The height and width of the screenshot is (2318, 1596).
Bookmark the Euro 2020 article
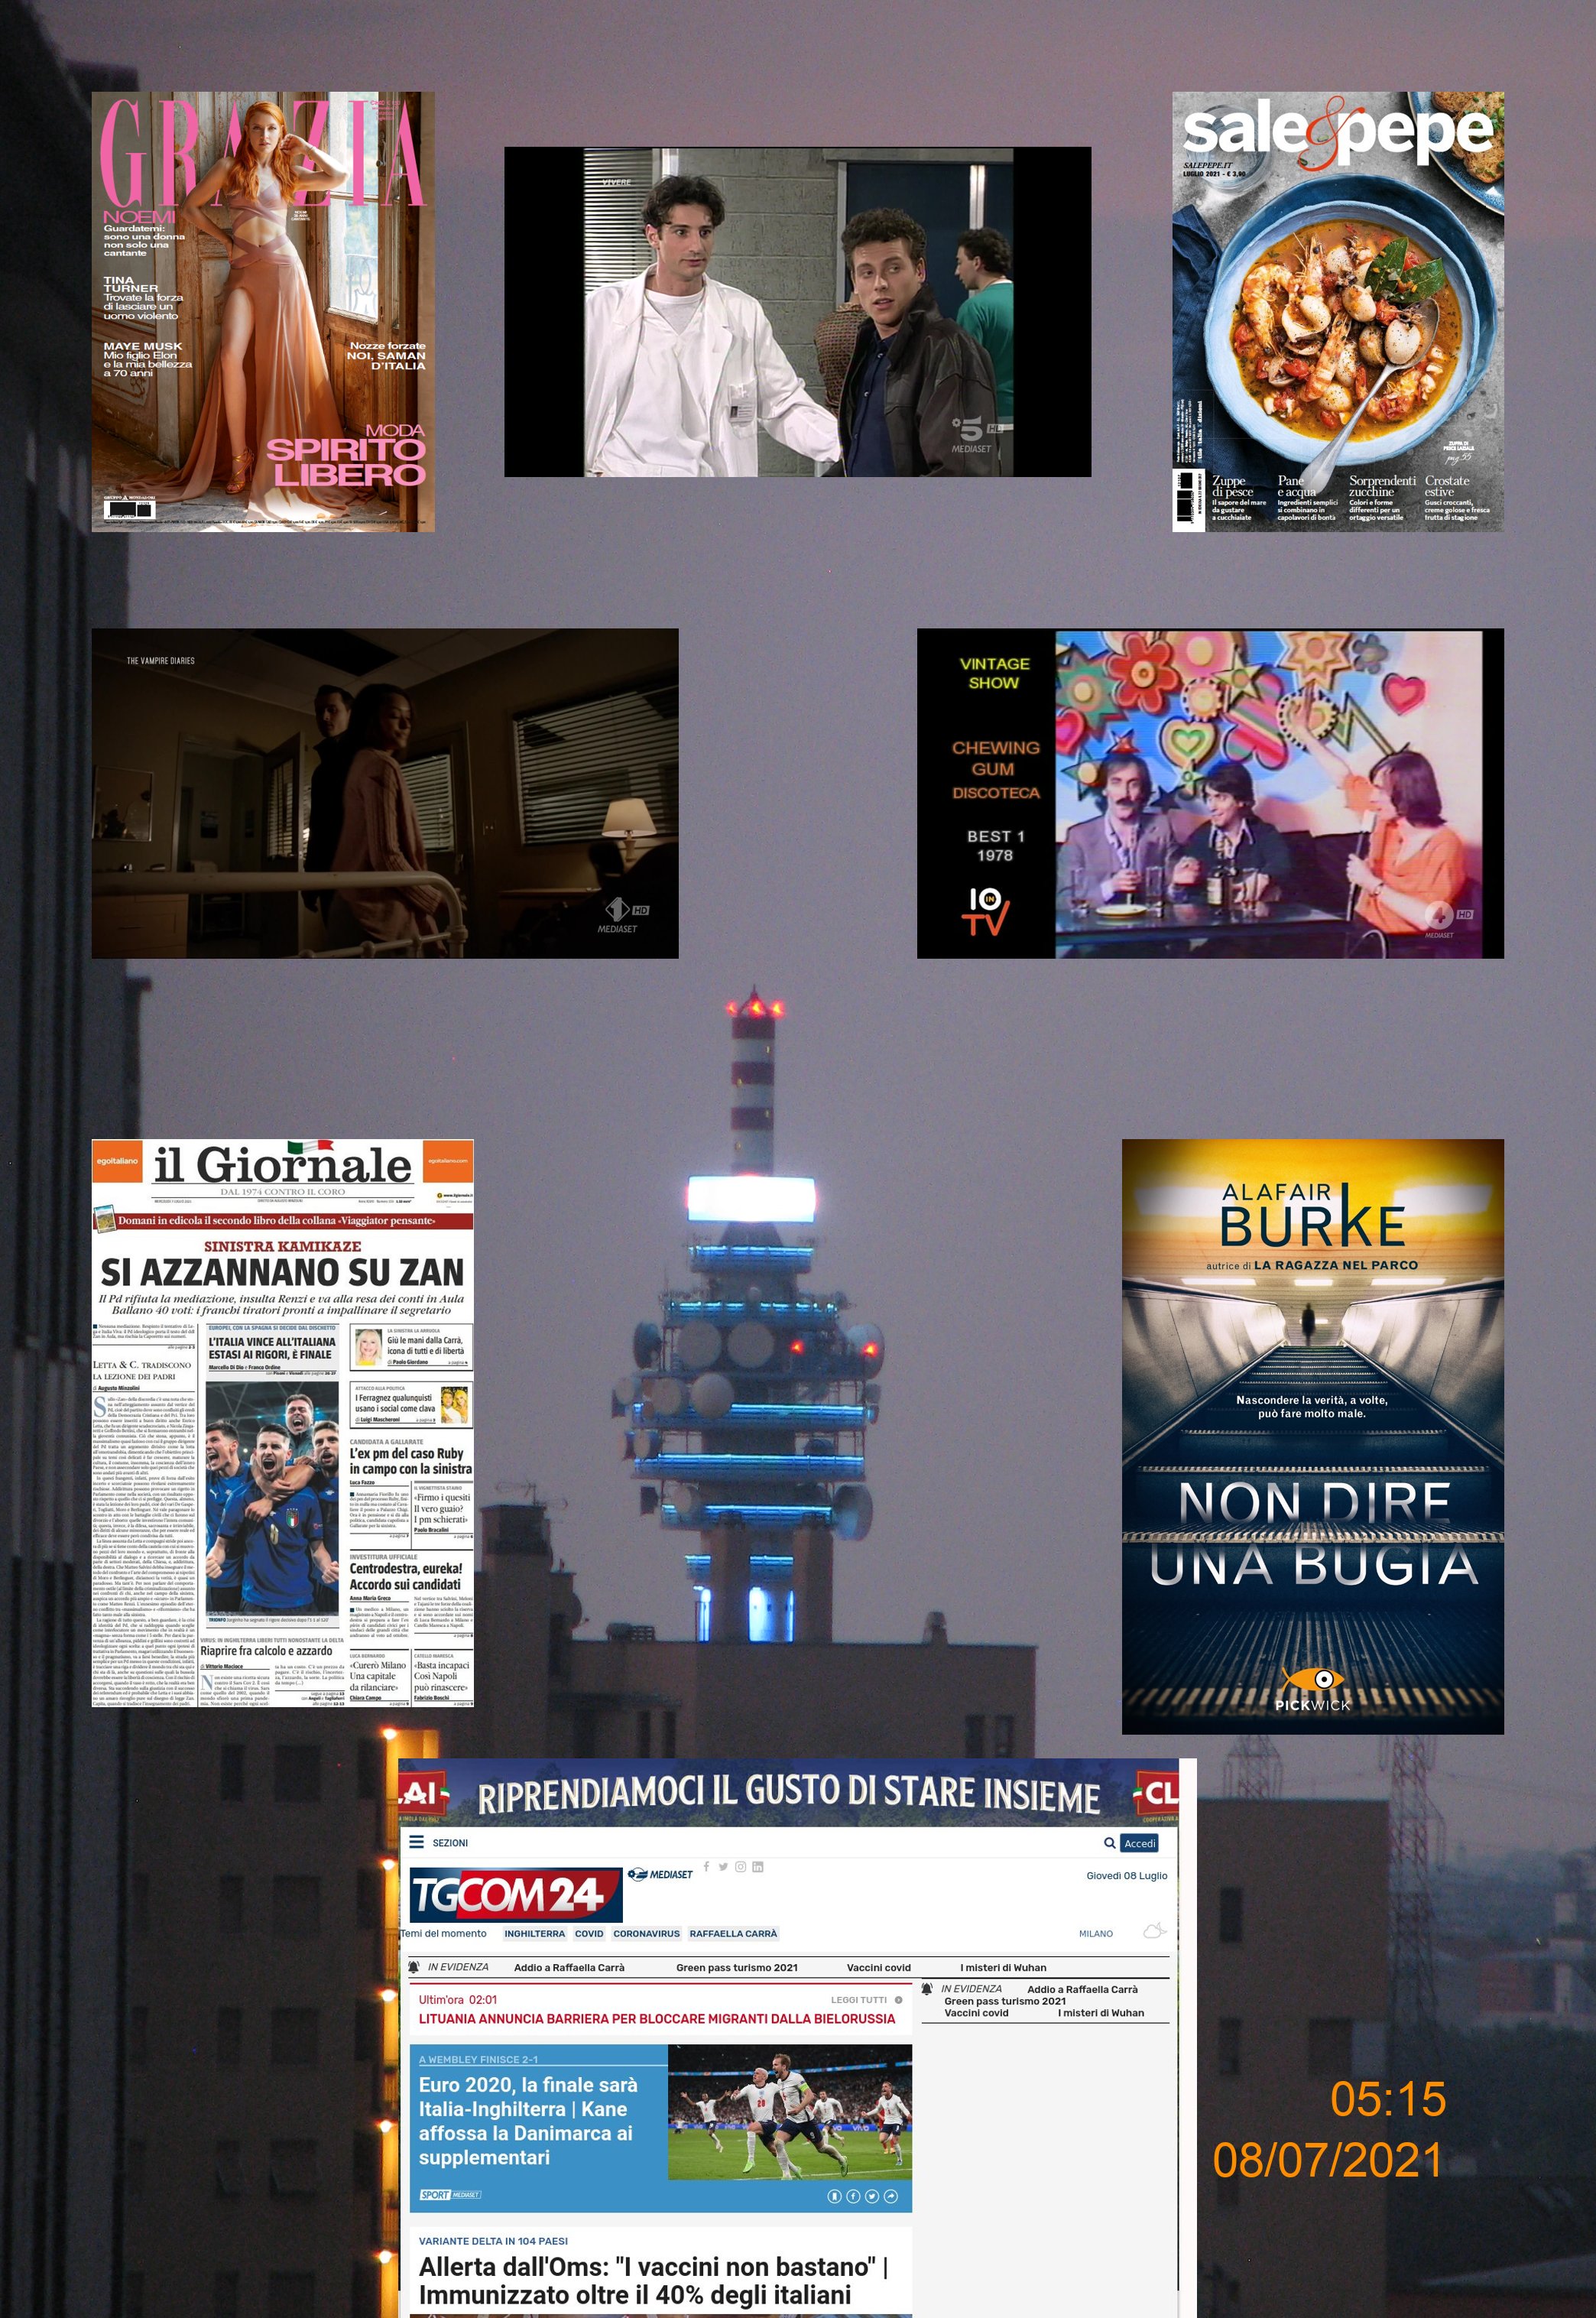835,2197
